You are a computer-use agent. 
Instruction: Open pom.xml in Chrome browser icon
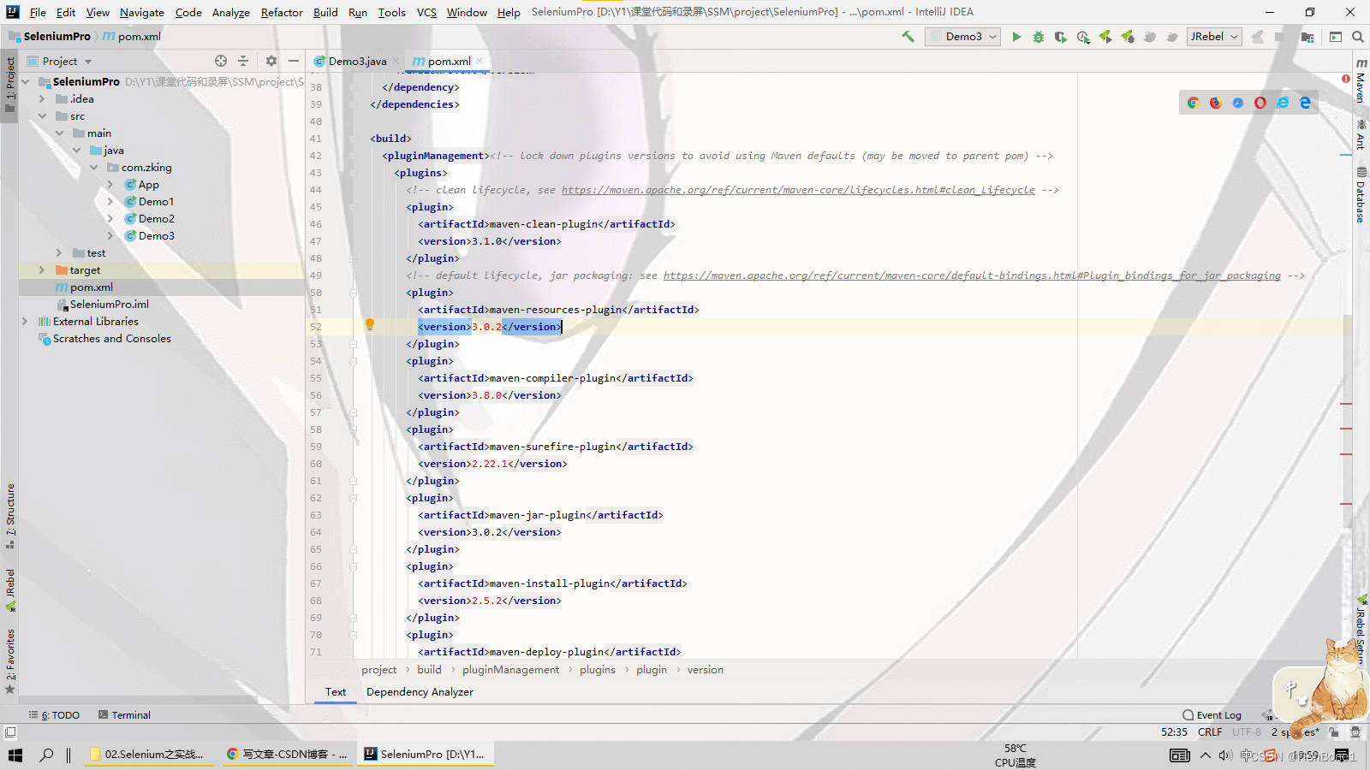pyautogui.click(x=1193, y=103)
